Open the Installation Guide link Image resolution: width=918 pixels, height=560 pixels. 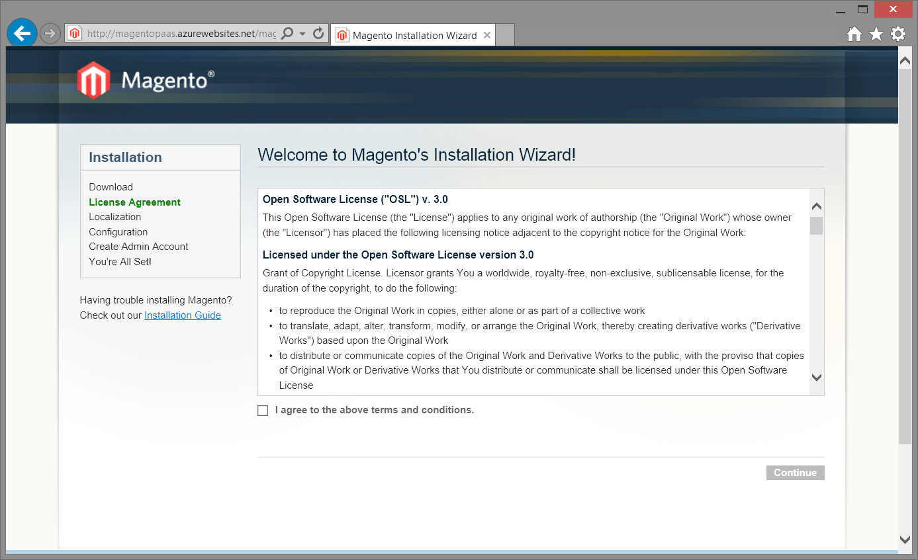(x=183, y=315)
